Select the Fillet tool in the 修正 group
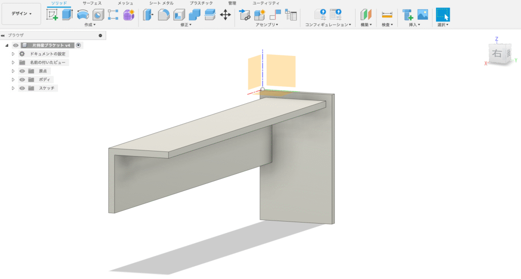 164,15
